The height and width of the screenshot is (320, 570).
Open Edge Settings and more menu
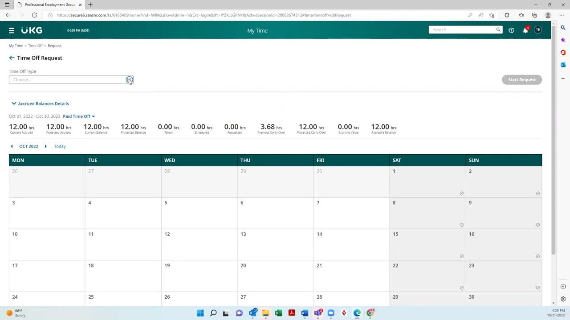click(x=561, y=15)
